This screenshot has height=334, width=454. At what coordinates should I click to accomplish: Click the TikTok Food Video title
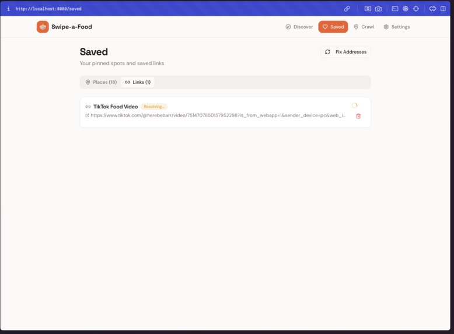click(116, 107)
